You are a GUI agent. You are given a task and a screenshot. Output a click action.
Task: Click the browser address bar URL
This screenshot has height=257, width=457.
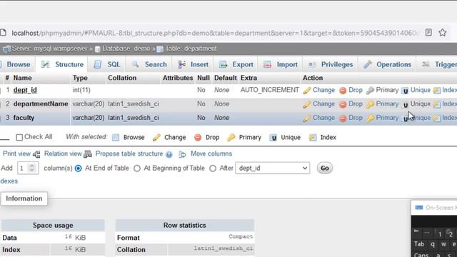point(216,33)
